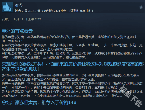Click the 总时数 21.4 小时 text

point(55,11)
